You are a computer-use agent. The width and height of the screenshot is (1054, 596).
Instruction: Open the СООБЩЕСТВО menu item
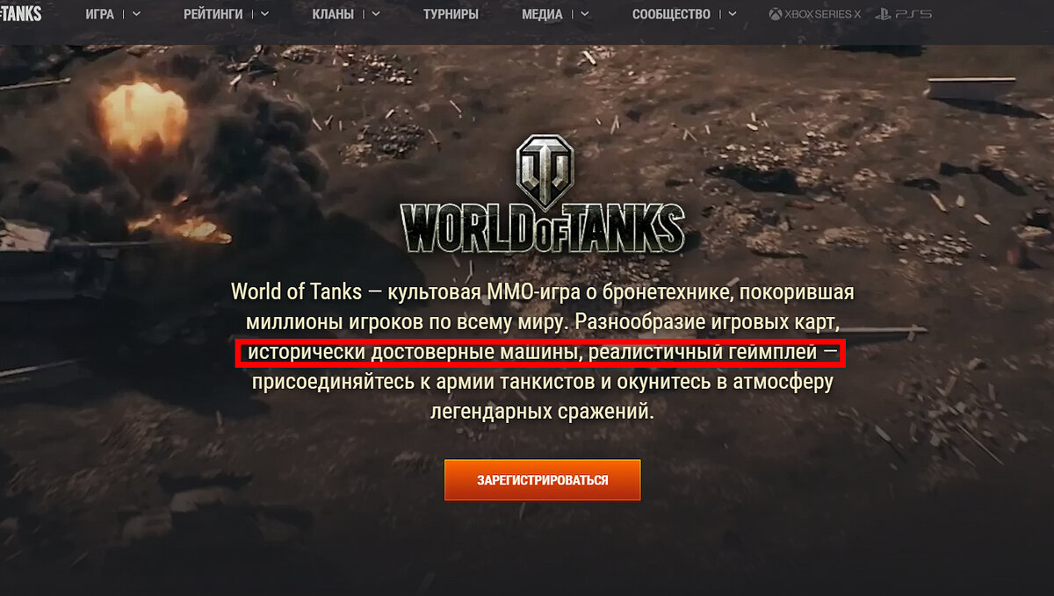pyautogui.click(x=671, y=14)
